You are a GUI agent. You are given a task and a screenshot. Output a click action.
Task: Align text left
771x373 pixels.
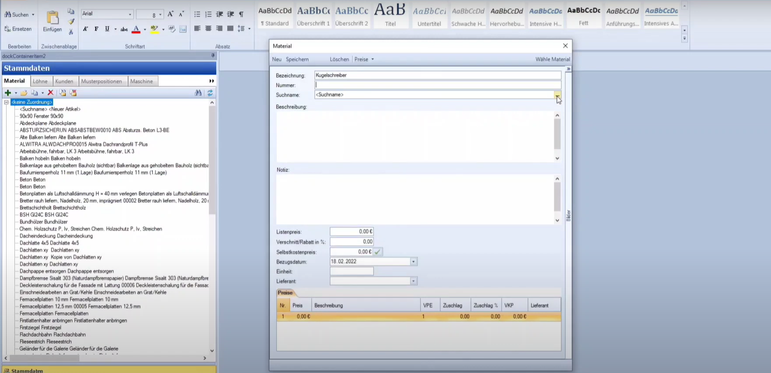pos(197,28)
